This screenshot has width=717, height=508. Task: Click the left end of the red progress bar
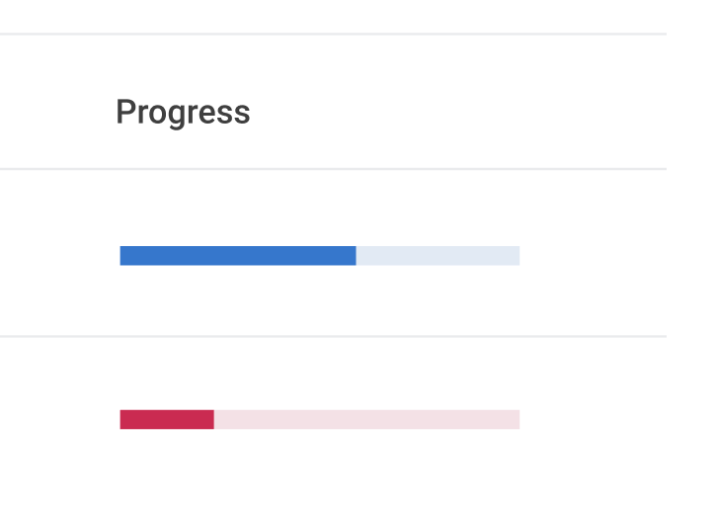123,419
